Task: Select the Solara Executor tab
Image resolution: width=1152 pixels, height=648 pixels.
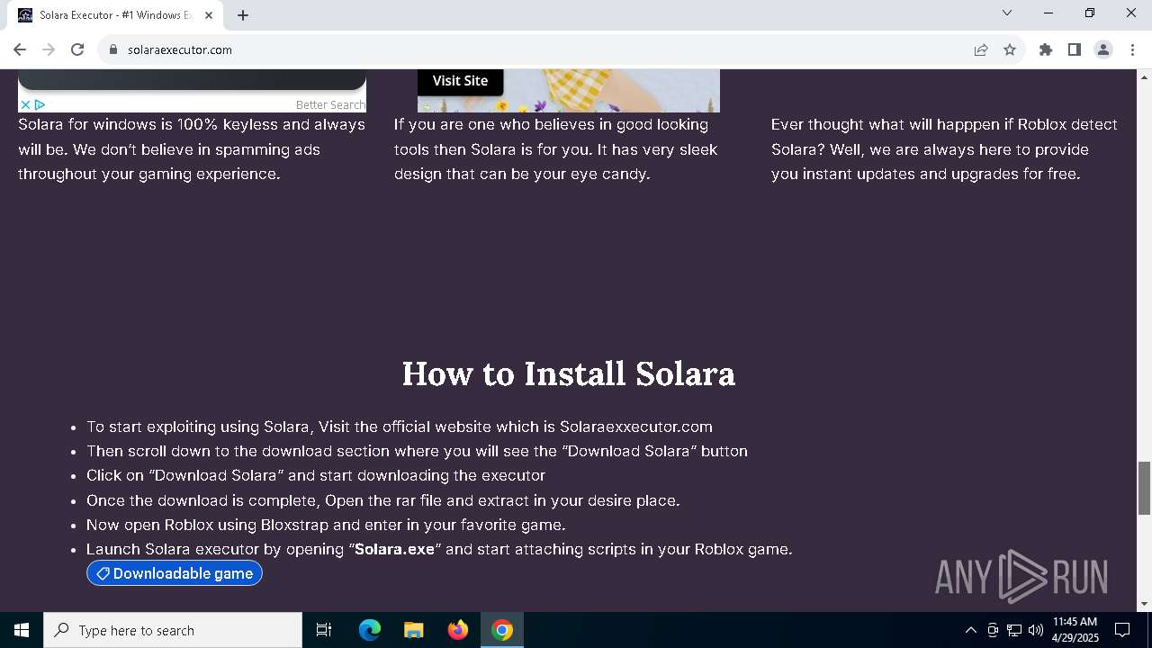Action: [x=115, y=15]
